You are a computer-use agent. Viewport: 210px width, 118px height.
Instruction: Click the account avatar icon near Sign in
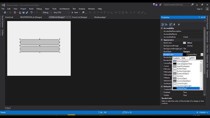[x=207, y=9]
